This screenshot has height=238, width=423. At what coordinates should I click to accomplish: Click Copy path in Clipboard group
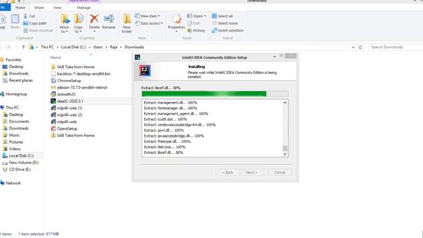[x=35, y=24]
